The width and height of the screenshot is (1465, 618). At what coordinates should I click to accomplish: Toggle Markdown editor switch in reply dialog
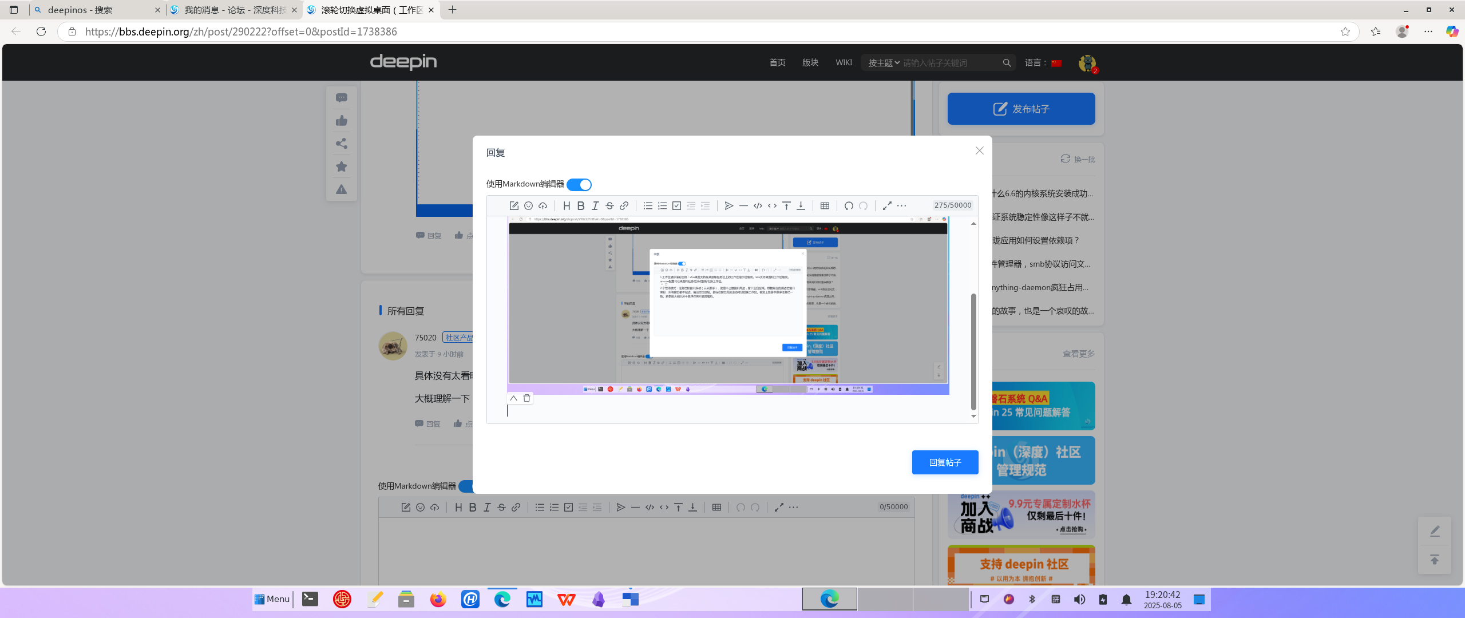click(579, 184)
